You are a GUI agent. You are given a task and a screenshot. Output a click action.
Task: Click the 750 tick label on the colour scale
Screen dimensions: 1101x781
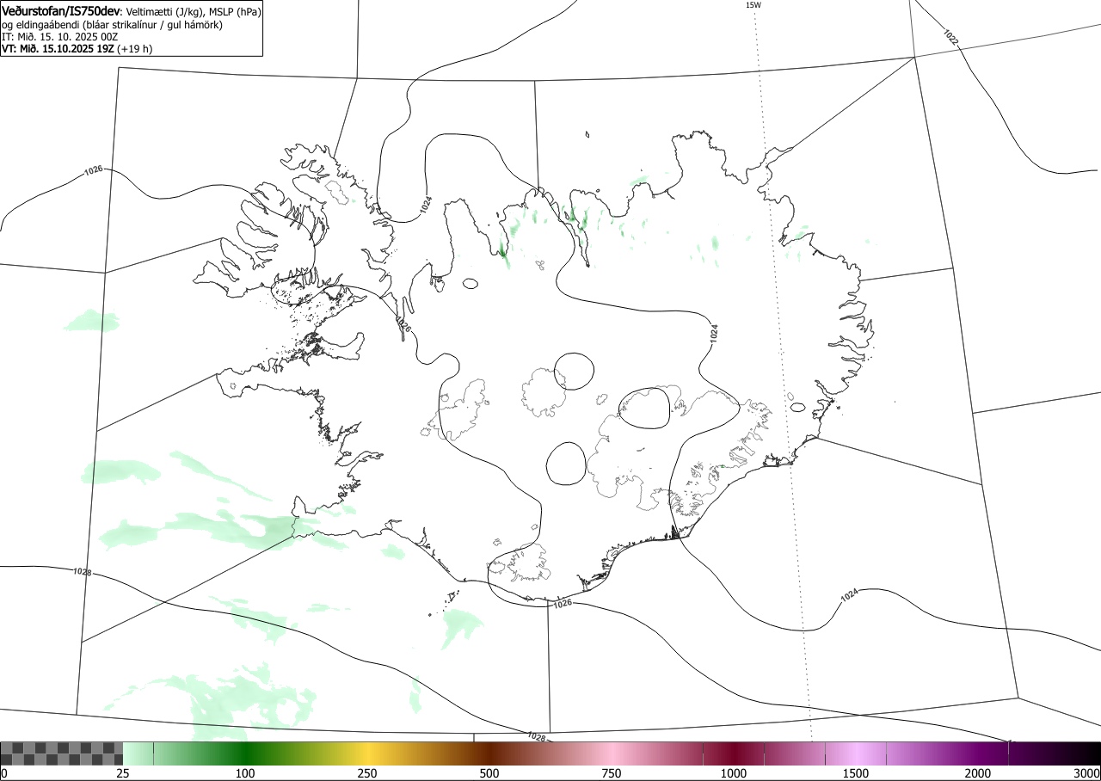(612, 773)
